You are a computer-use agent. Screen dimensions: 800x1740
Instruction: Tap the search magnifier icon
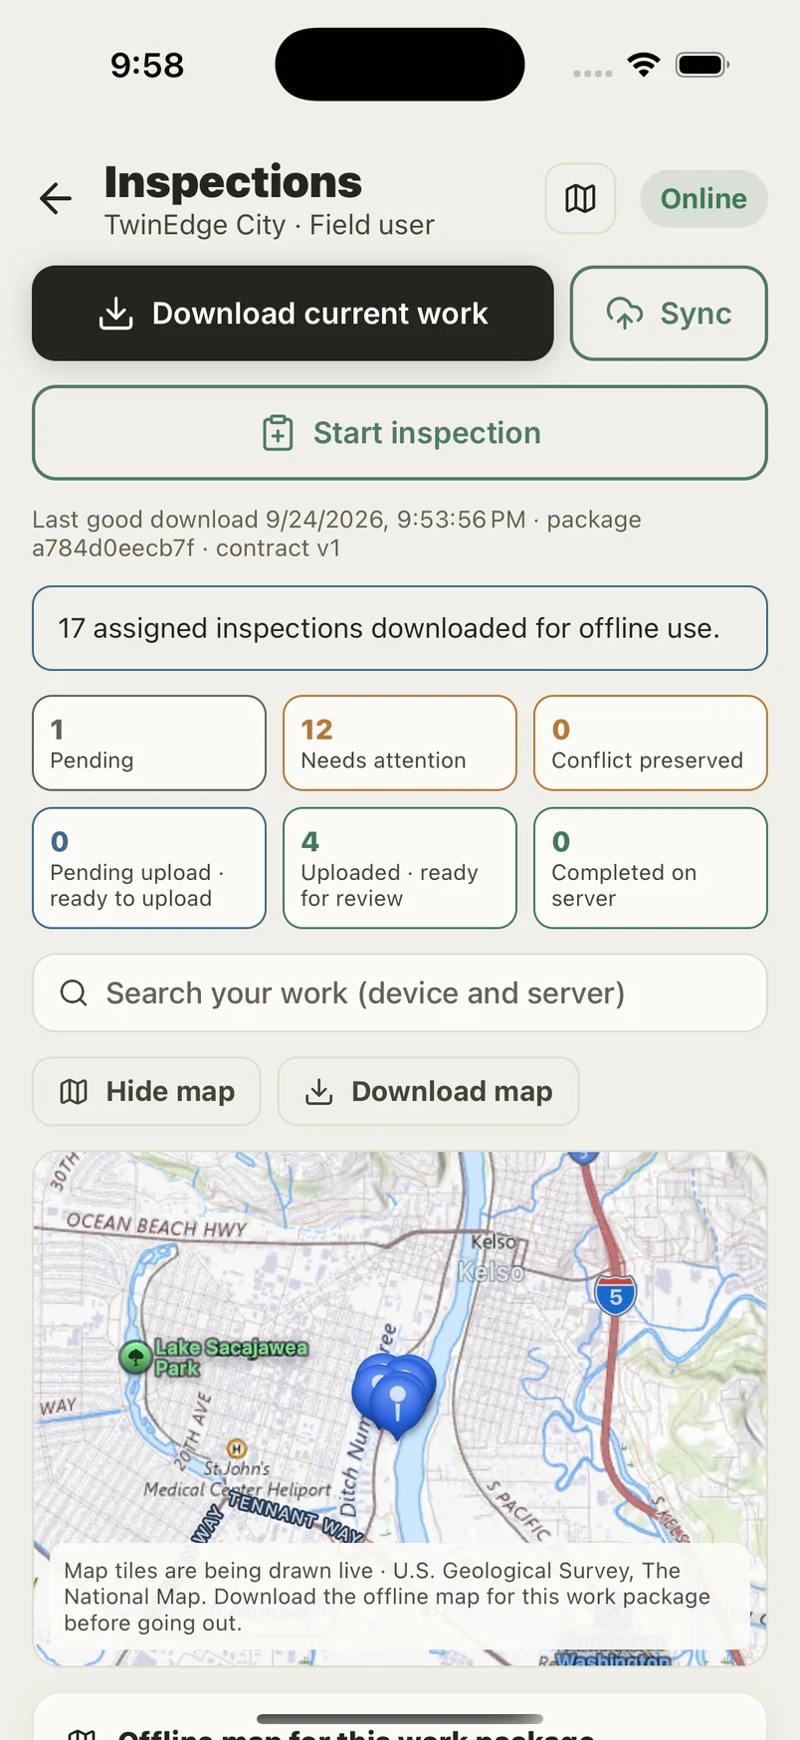click(x=74, y=992)
